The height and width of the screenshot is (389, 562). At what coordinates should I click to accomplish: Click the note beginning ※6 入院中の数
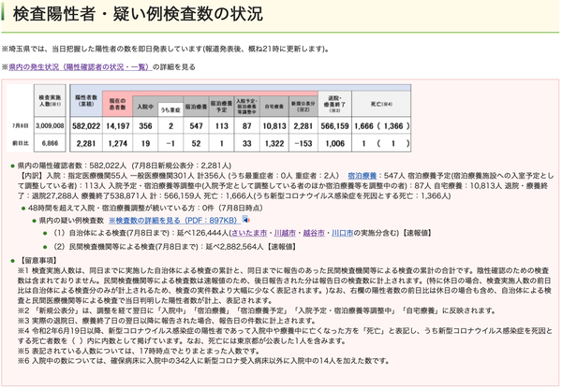[x=203, y=361]
